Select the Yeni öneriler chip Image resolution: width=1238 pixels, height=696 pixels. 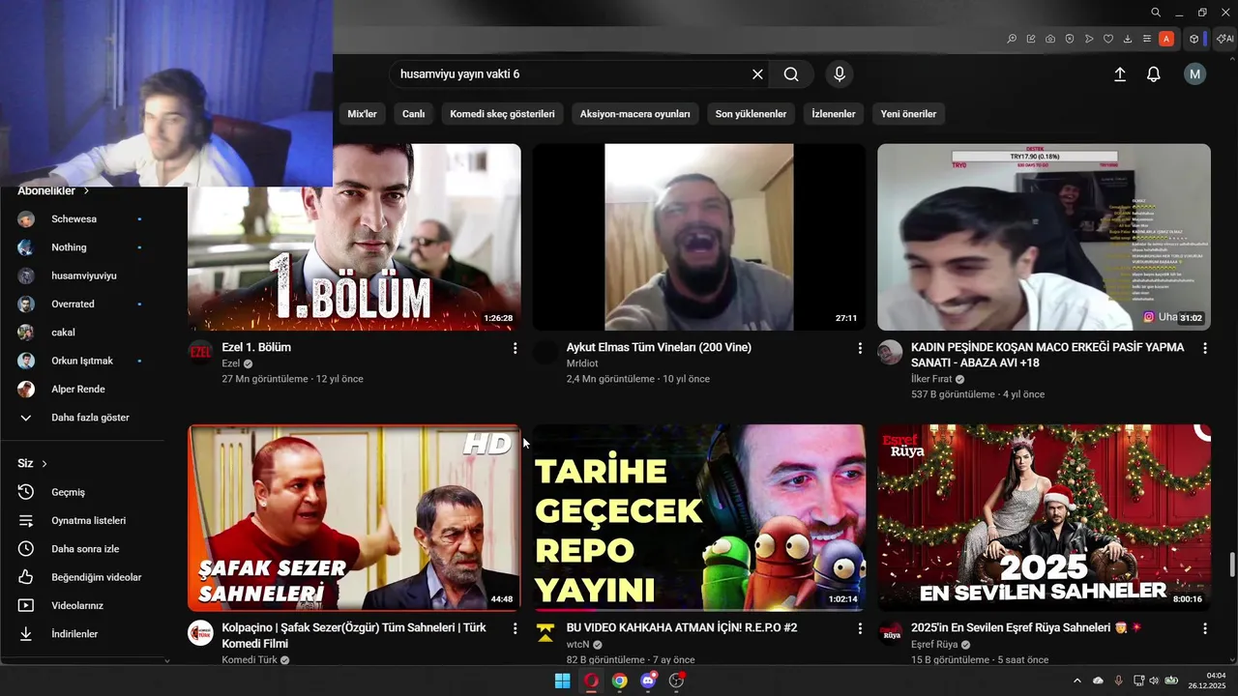(908, 114)
